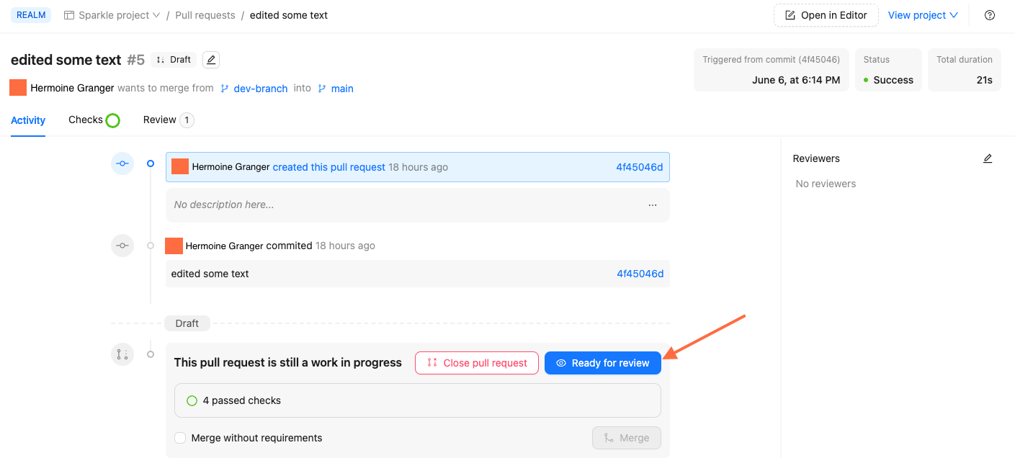Click the merge icon beside the work-in-progress box

coord(122,354)
